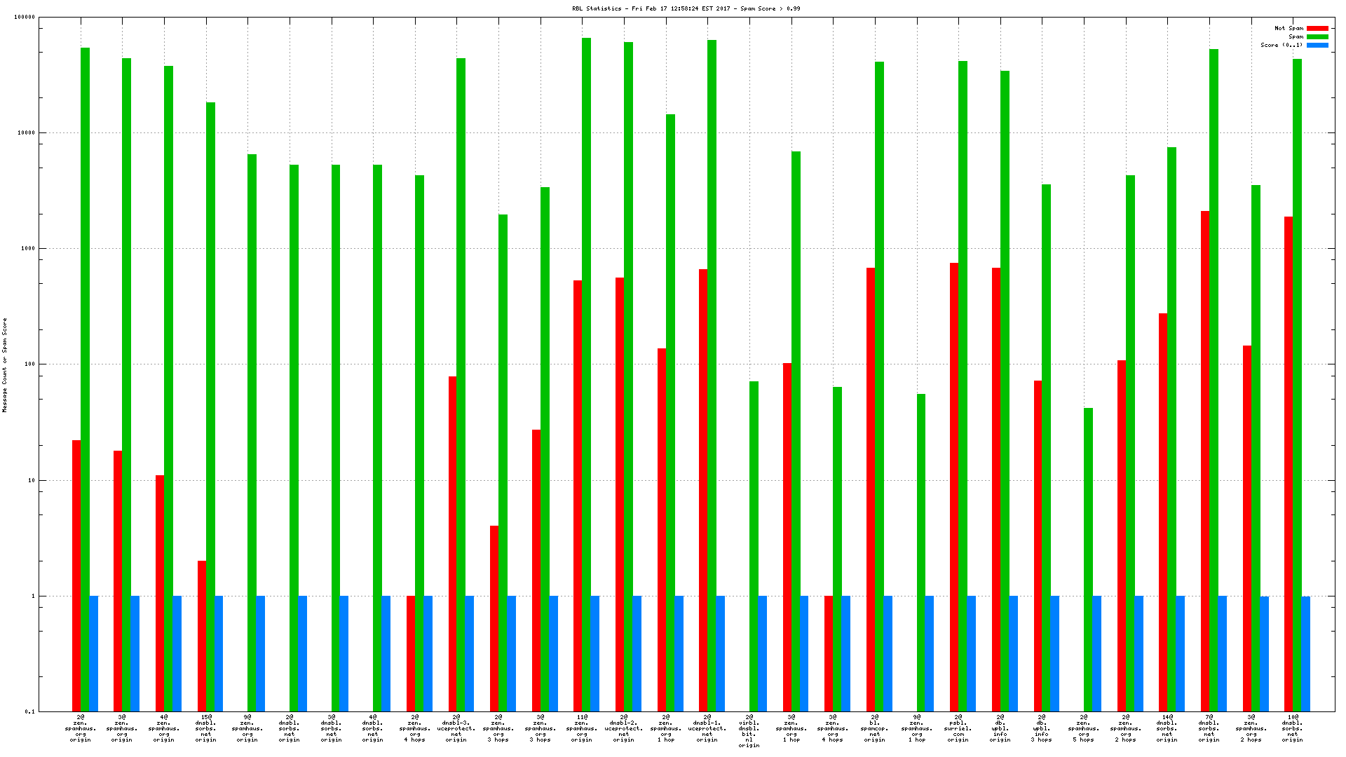Viewport: 1346px width, 757px height.
Task: Select the virbl.dnsbl.bit.nl origin axis label
Action: coord(749,731)
